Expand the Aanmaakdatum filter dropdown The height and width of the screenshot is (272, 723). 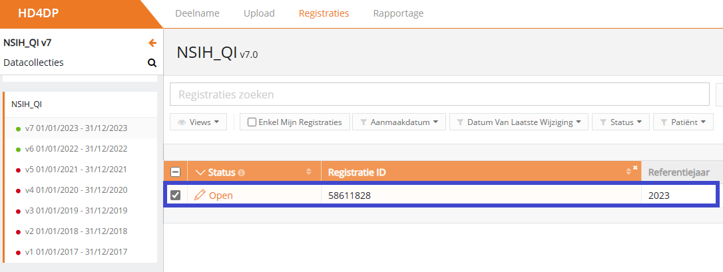coord(398,122)
